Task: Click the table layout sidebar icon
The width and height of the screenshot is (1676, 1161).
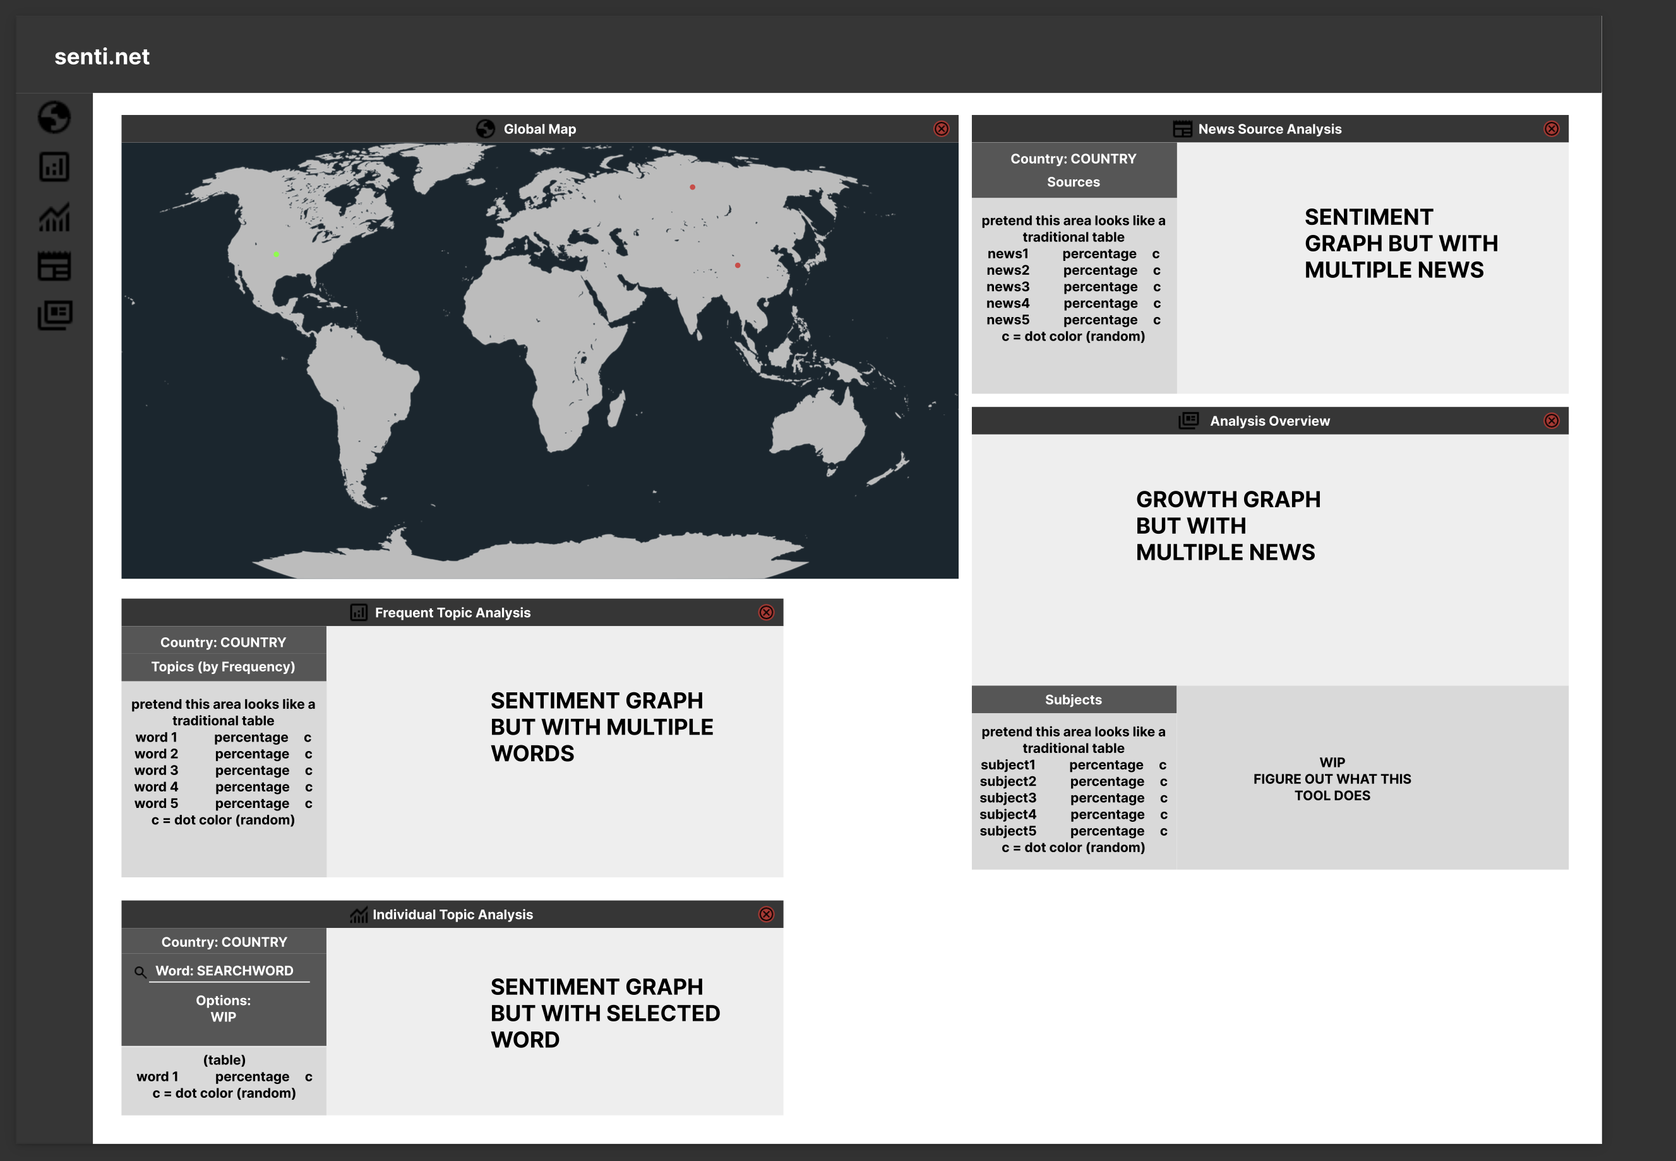Action: click(54, 266)
